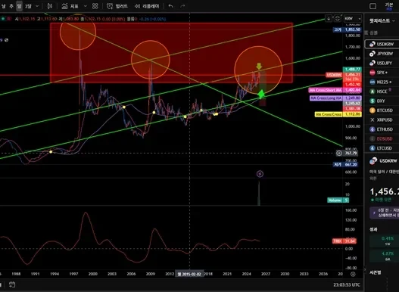Click the 6M performance tile
This screenshot has height=292, width=399.
point(385,256)
